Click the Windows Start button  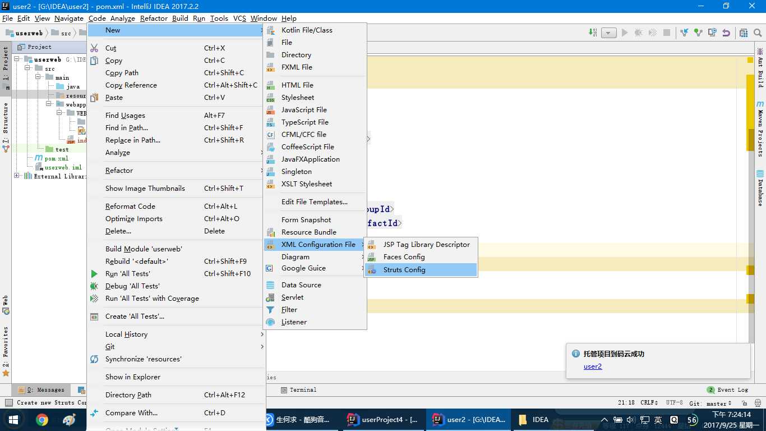tap(13, 420)
